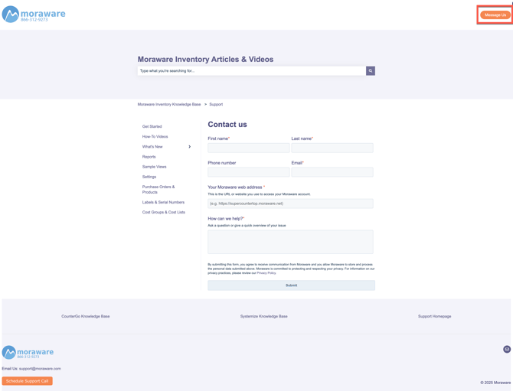The image size is (513, 391).
Task: Open Settings in sidebar
Action: point(149,177)
